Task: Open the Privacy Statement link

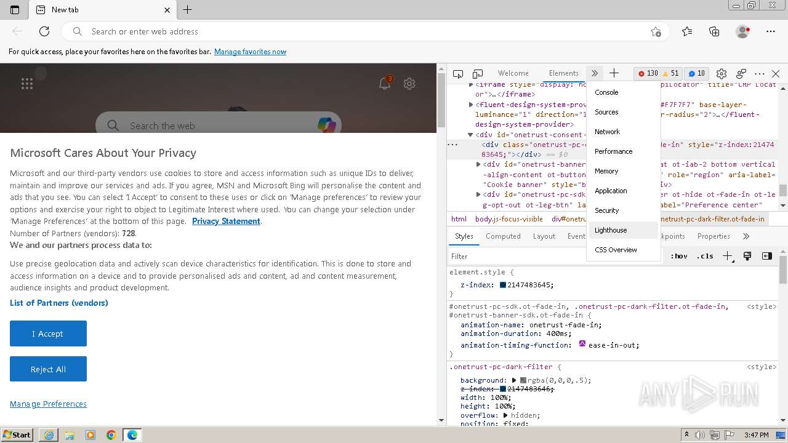Action: 226,221
